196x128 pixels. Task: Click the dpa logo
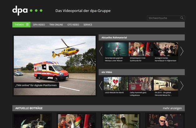(x=27, y=11)
